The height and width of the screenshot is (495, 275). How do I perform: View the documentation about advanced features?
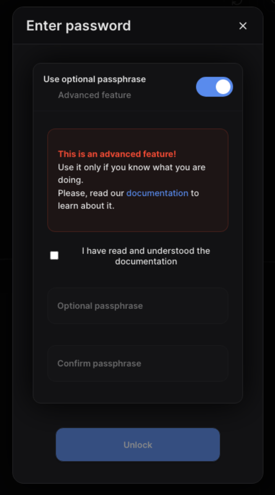(x=157, y=193)
